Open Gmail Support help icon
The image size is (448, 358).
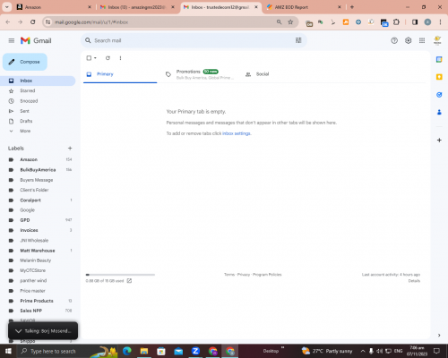394,40
